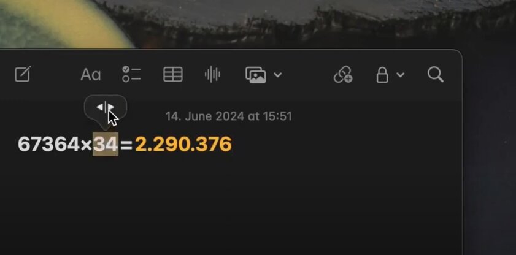Viewport: 516px width, 255px height.
Task: Click the scrubber handle above number 34
Action: pos(106,108)
